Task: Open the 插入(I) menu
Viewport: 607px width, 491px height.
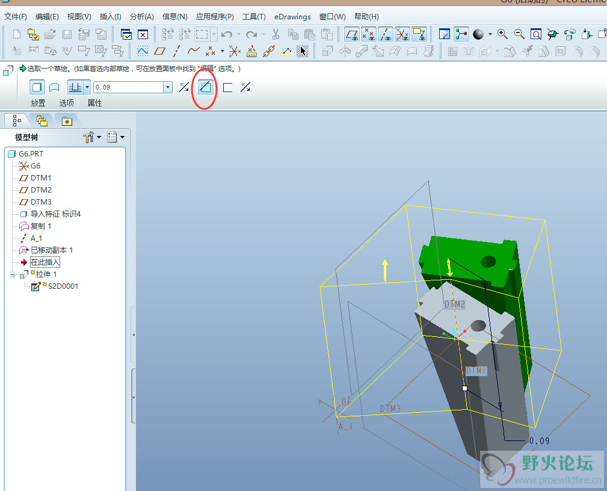Action: pos(110,17)
